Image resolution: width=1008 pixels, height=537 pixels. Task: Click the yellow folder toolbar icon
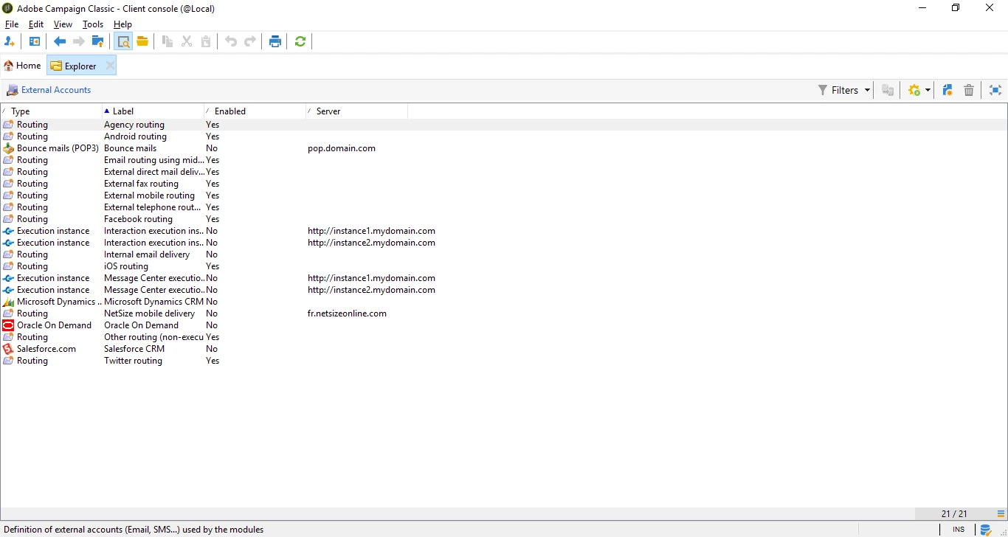click(x=142, y=41)
